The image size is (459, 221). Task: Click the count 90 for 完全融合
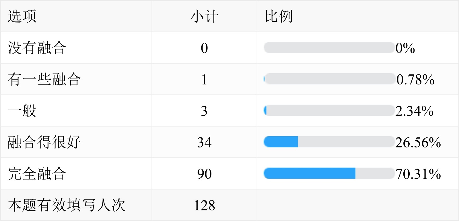click(204, 174)
